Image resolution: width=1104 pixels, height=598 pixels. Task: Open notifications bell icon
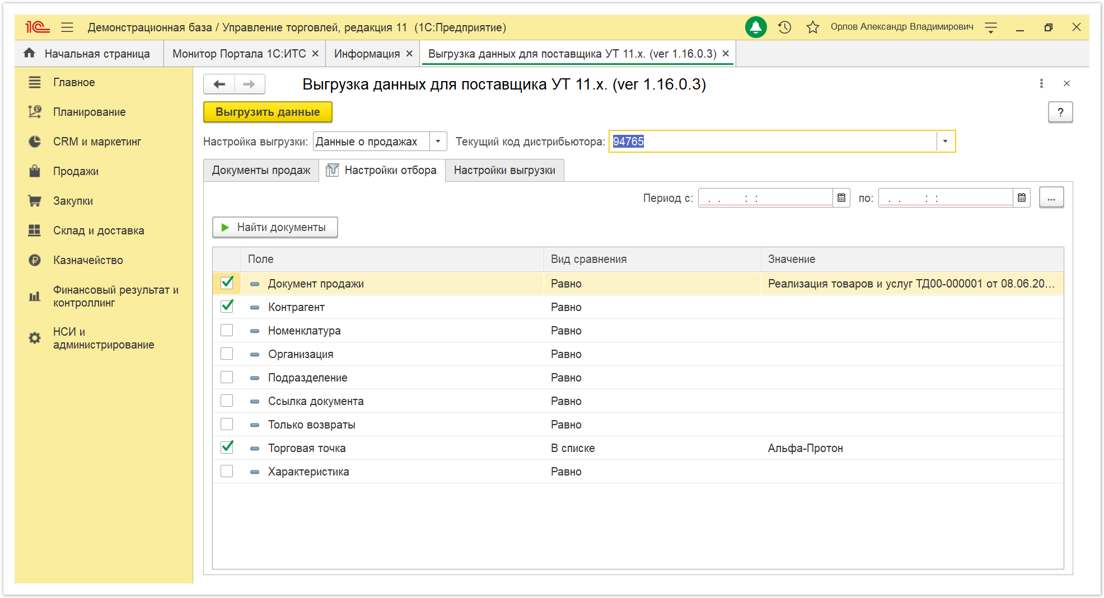coord(756,27)
